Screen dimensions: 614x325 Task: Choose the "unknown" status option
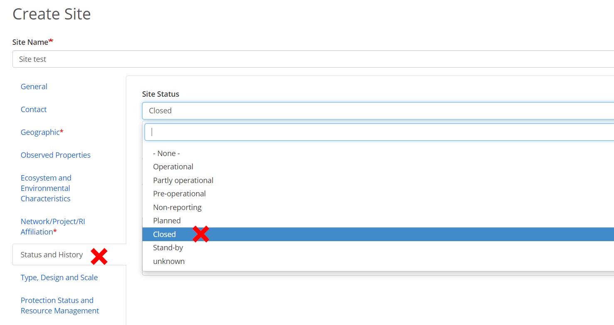169,261
